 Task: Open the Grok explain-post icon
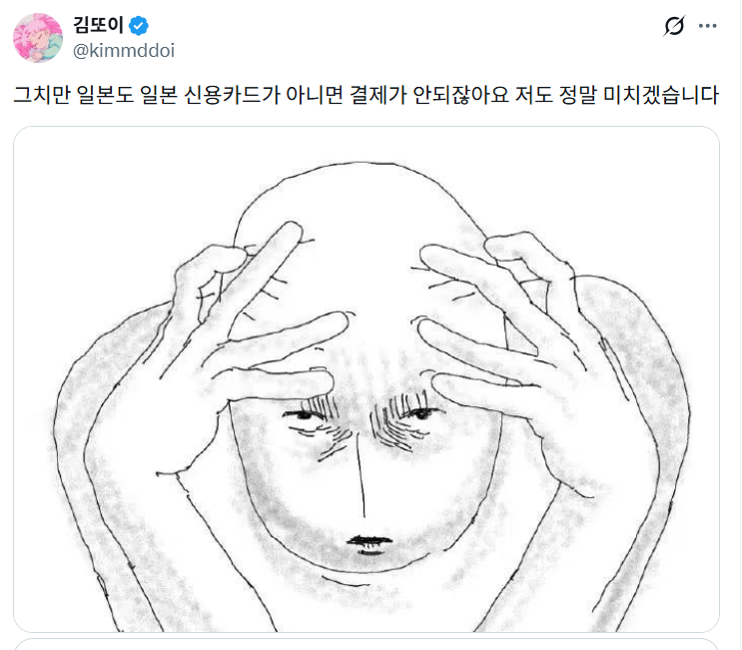tap(674, 26)
